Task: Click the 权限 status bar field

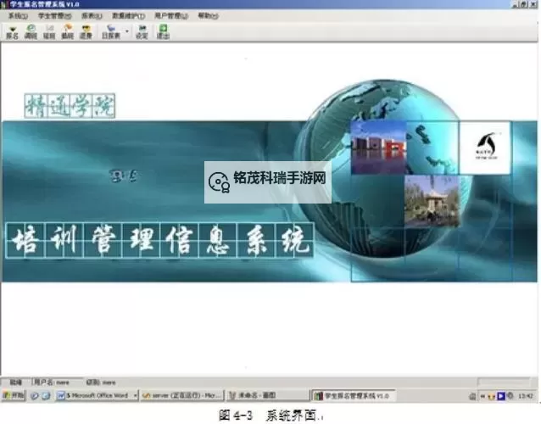Action: [x=101, y=382]
